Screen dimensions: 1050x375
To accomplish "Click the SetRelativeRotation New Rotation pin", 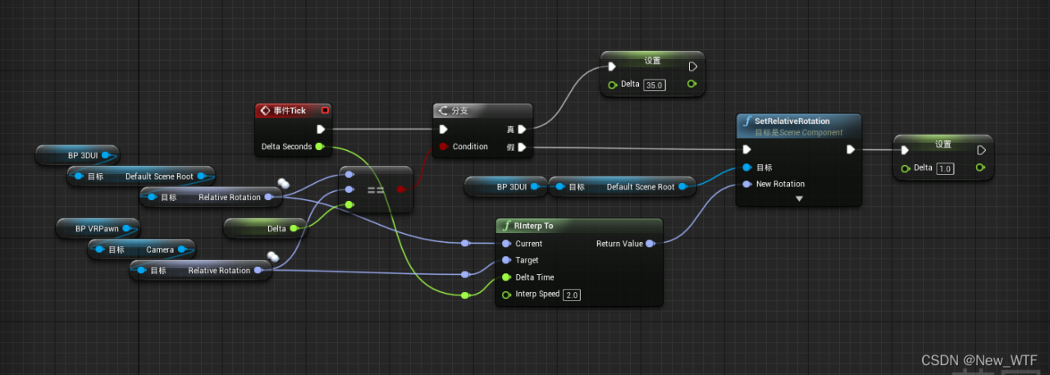I will (x=746, y=184).
